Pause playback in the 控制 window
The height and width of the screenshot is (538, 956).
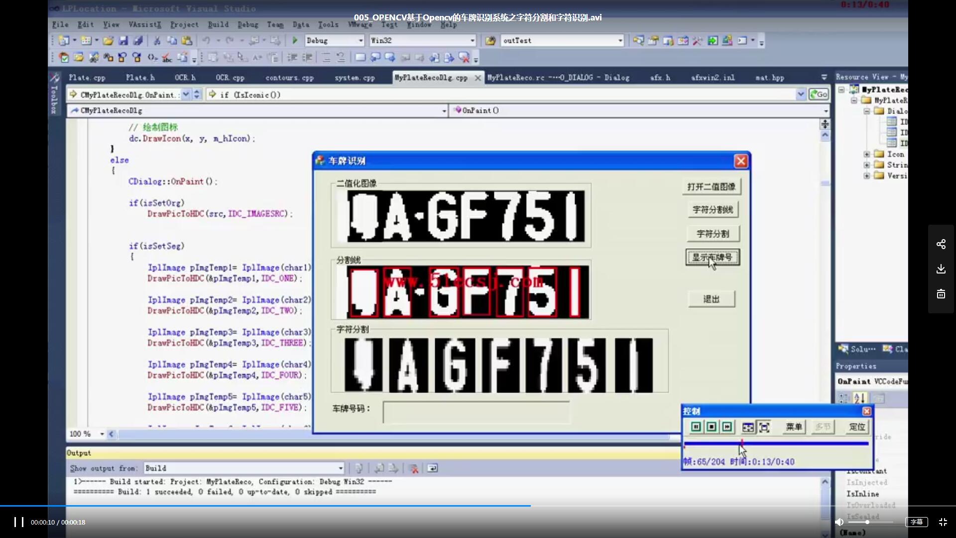click(696, 427)
